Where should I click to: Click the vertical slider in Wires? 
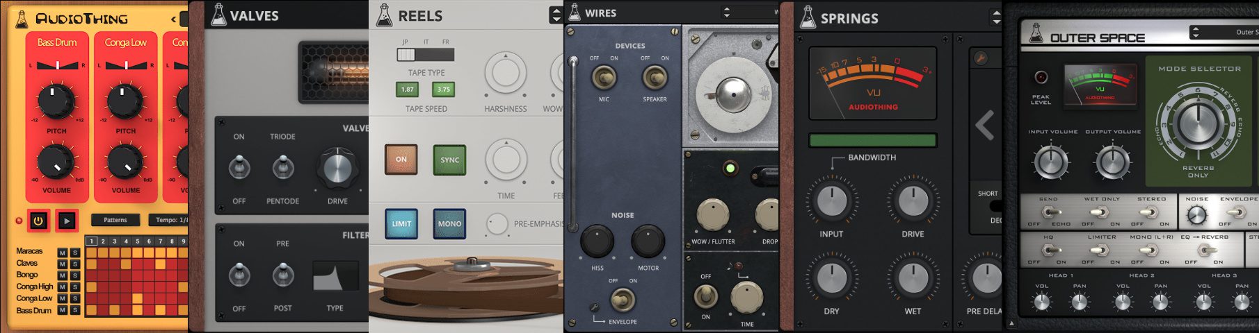[573, 144]
